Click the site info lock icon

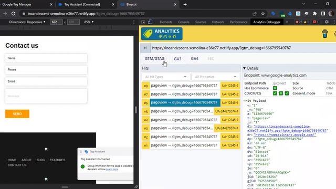pyautogui.click(x=24, y=14)
